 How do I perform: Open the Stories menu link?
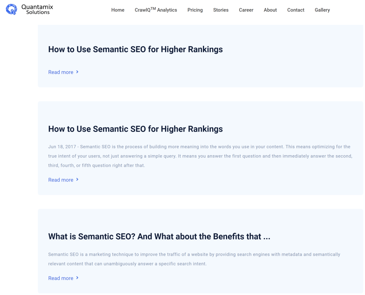pos(220,10)
